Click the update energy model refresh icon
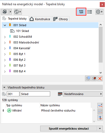Viewport: 105px width, 133px height. [x=17, y=12]
